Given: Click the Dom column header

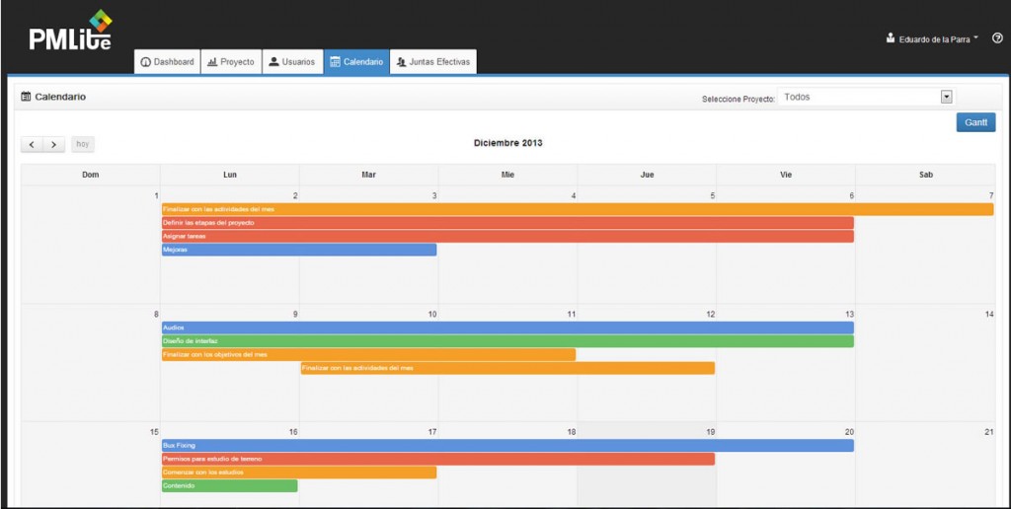Looking at the screenshot, I should click(90, 175).
